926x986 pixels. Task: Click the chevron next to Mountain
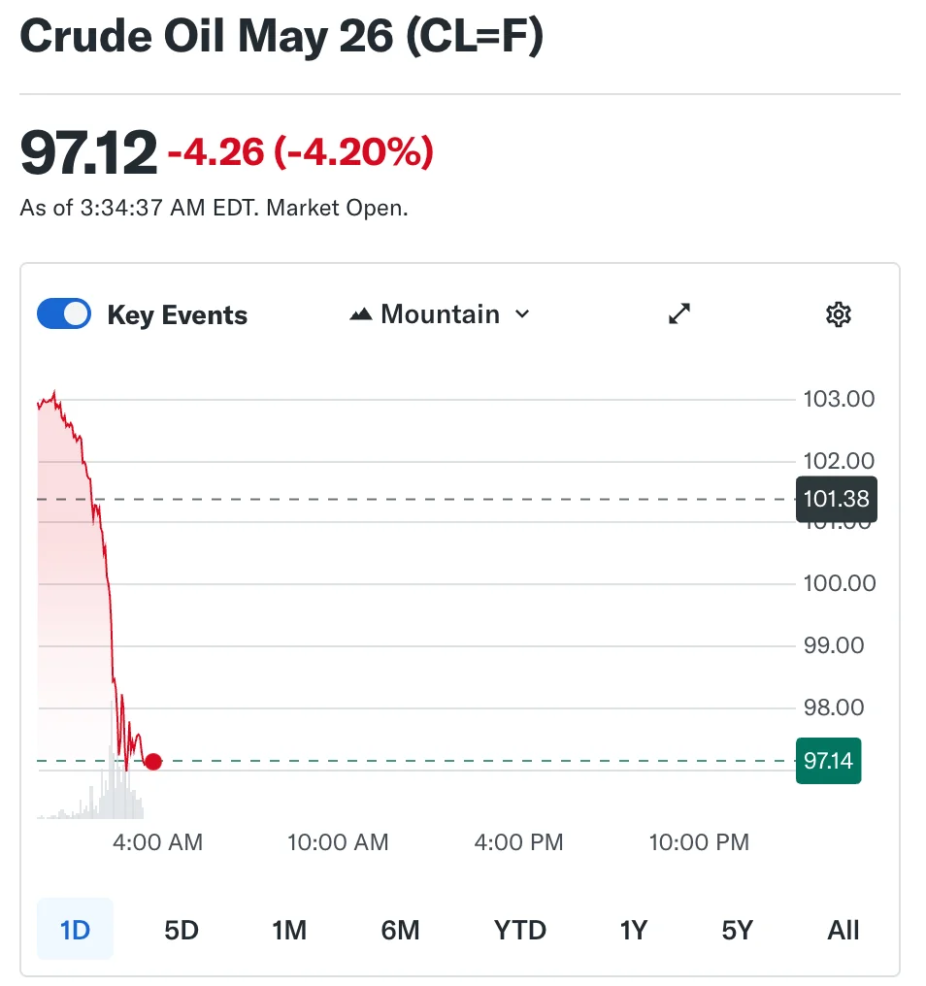pos(522,314)
